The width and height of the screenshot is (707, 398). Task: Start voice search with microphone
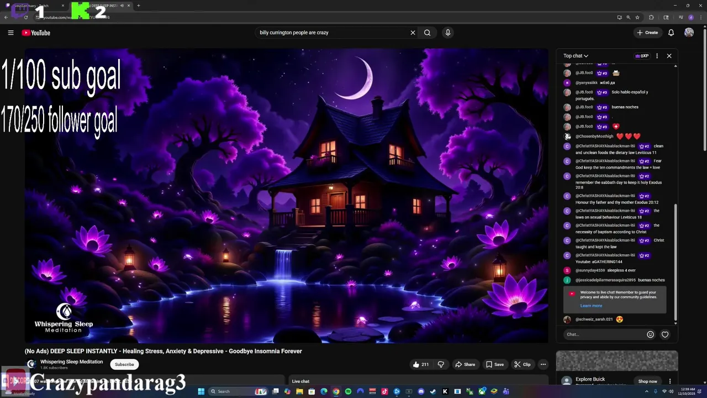pyautogui.click(x=448, y=33)
